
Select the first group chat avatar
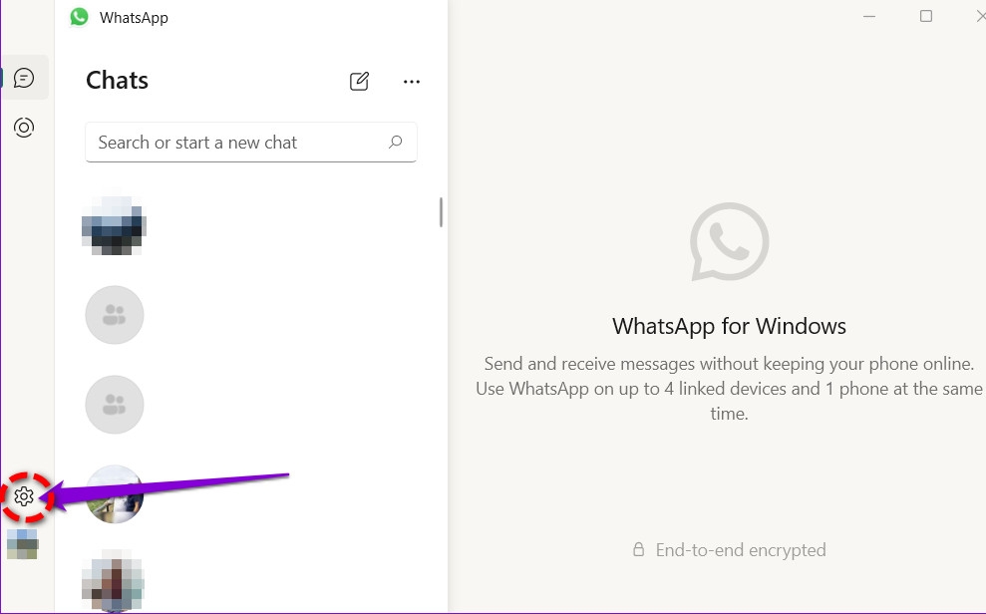coord(114,314)
